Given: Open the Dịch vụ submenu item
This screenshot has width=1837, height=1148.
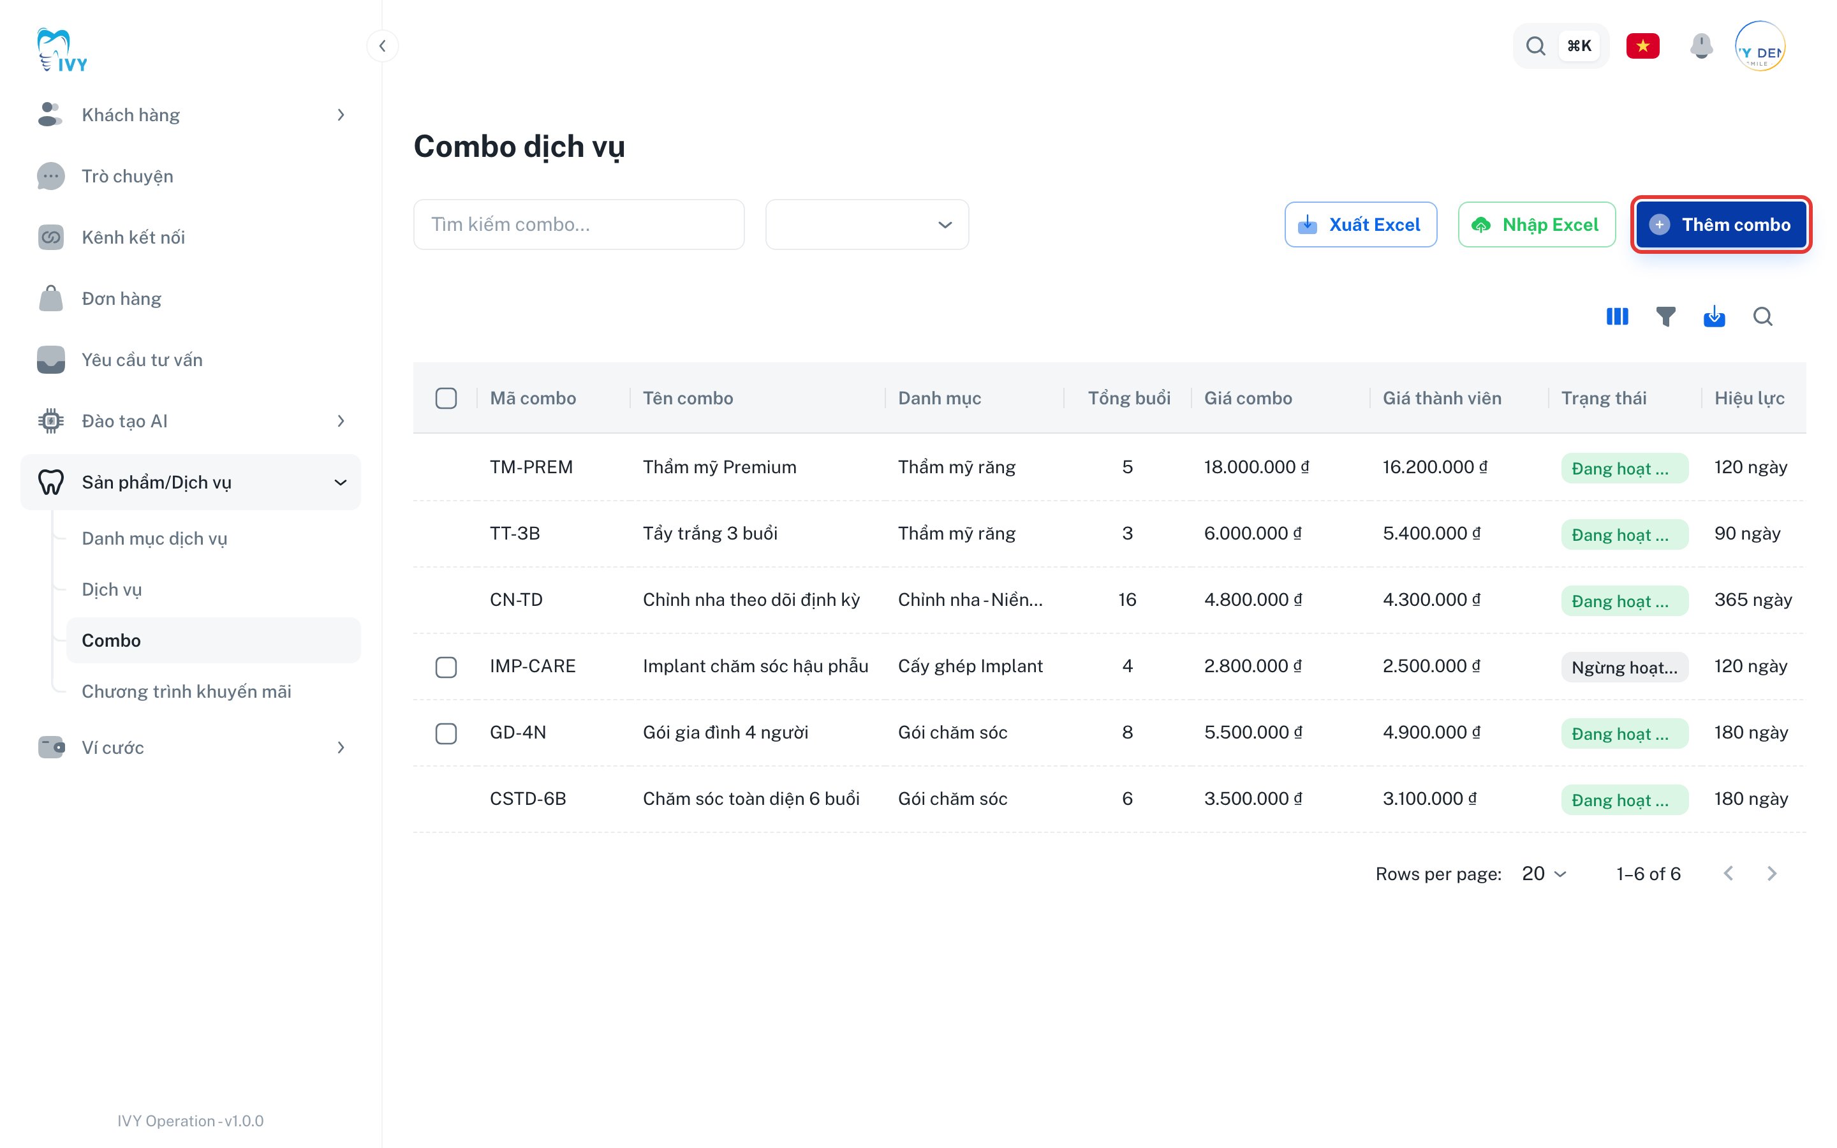Looking at the screenshot, I should (213, 589).
